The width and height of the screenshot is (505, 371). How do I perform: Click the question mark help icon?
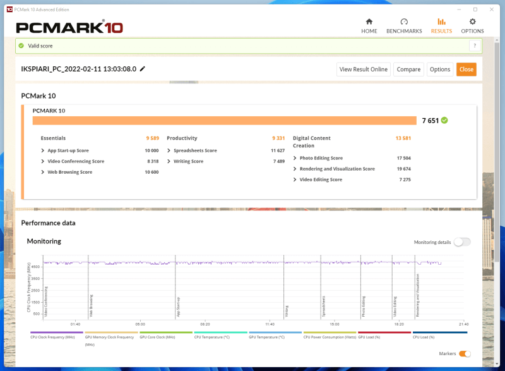tap(473, 46)
